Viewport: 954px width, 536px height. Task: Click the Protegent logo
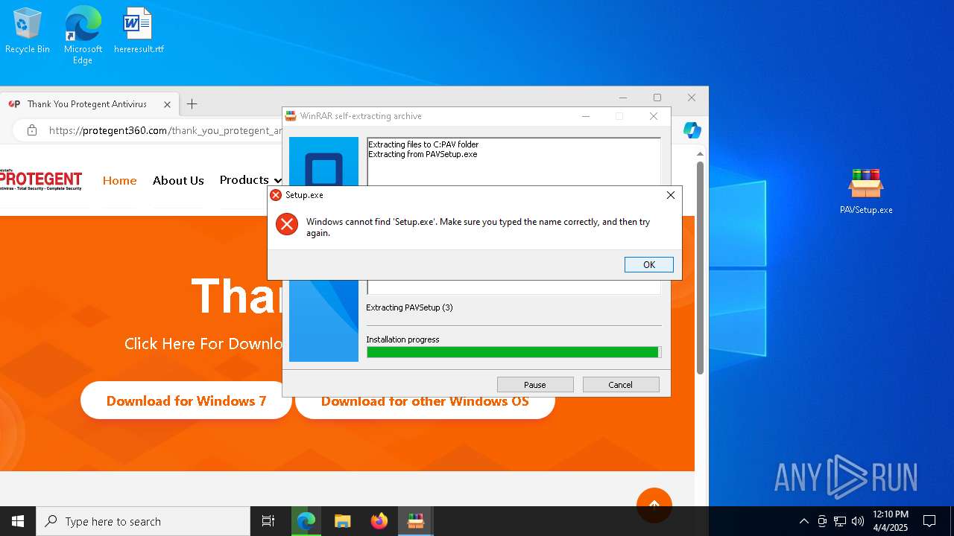point(41,180)
